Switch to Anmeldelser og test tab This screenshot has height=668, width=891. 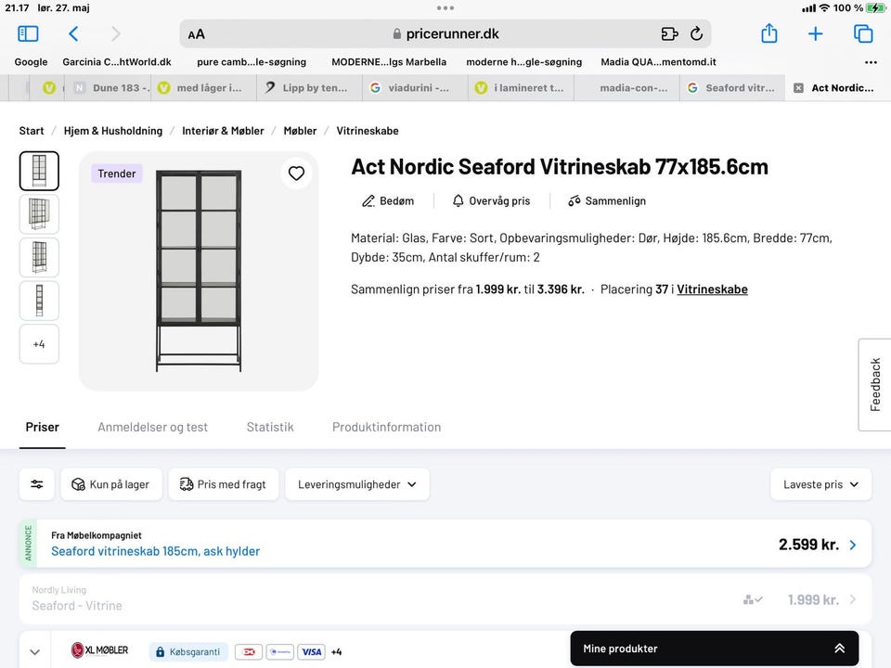pos(153,428)
